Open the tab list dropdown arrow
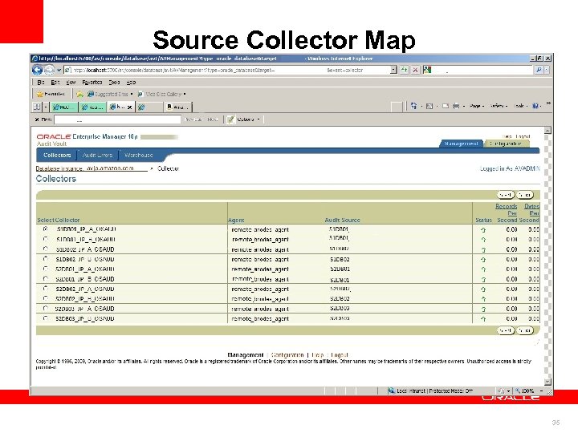Viewport: 578px width, 433px height. tap(46, 107)
